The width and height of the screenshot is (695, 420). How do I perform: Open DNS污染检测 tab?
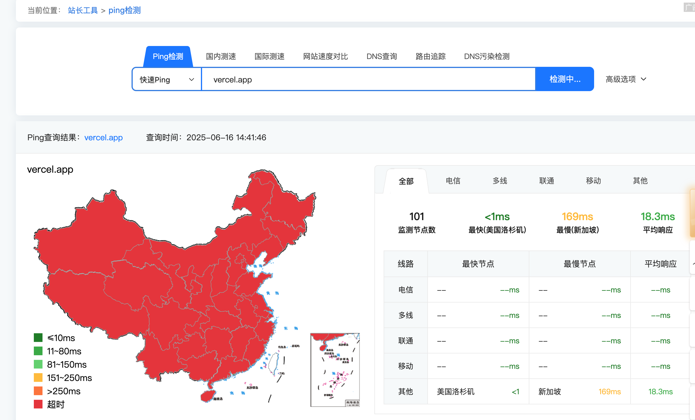point(487,56)
